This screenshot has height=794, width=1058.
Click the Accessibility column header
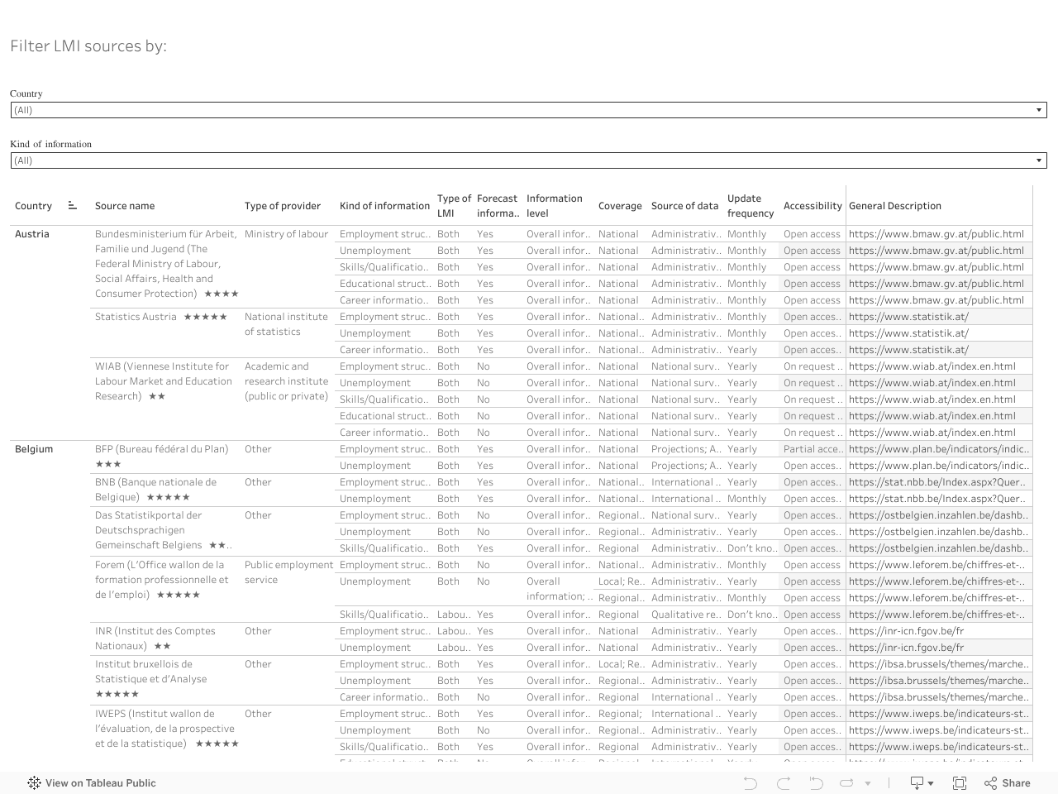(x=813, y=206)
